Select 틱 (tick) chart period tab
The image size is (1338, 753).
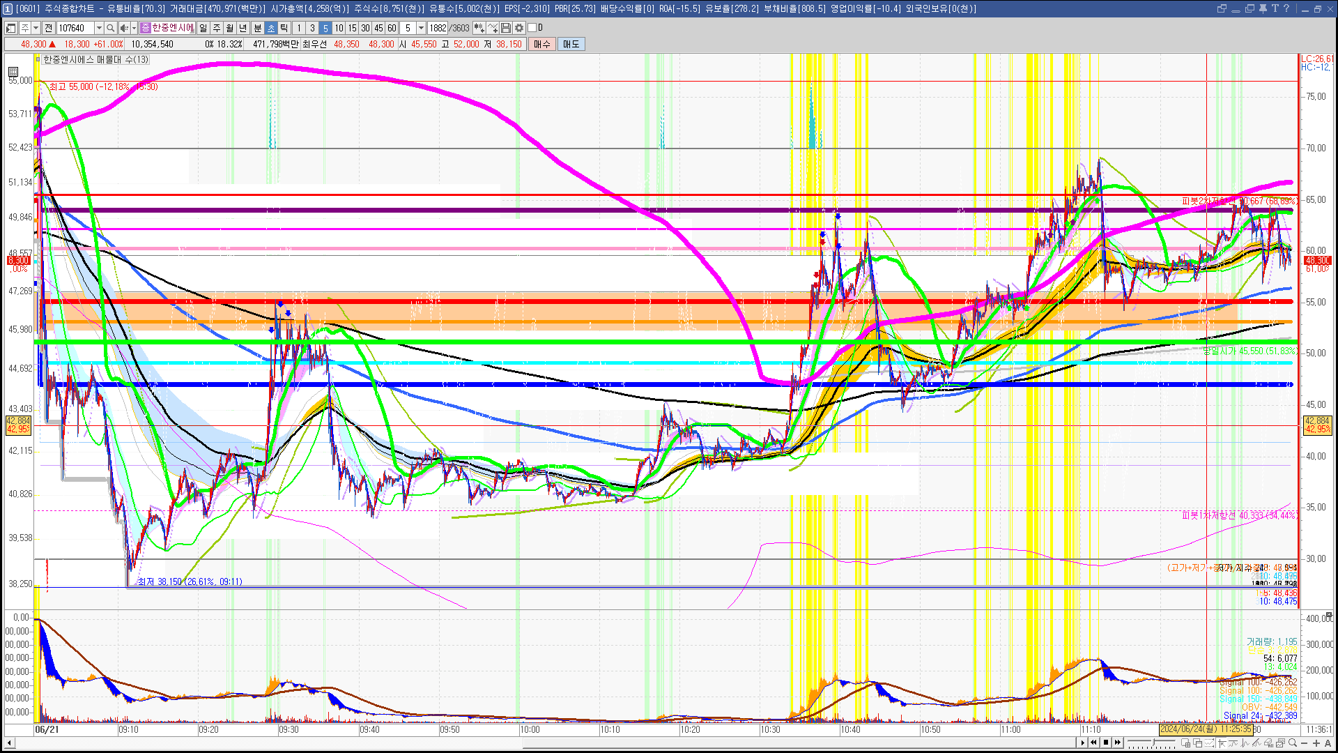click(x=284, y=28)
